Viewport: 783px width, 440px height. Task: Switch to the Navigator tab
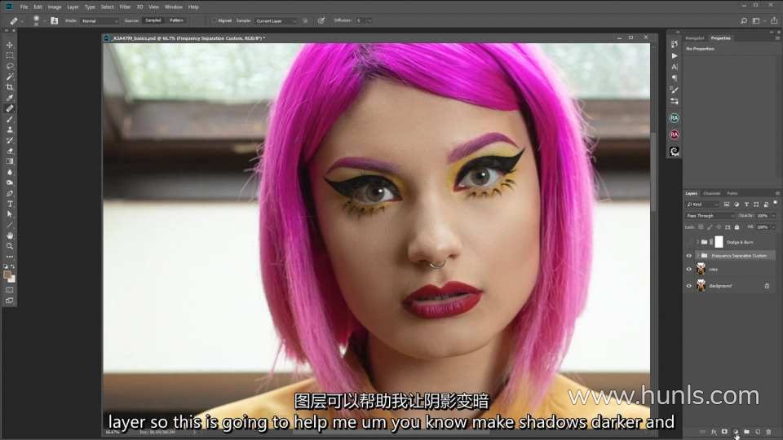pyautogui.click(x=695, y=38)
